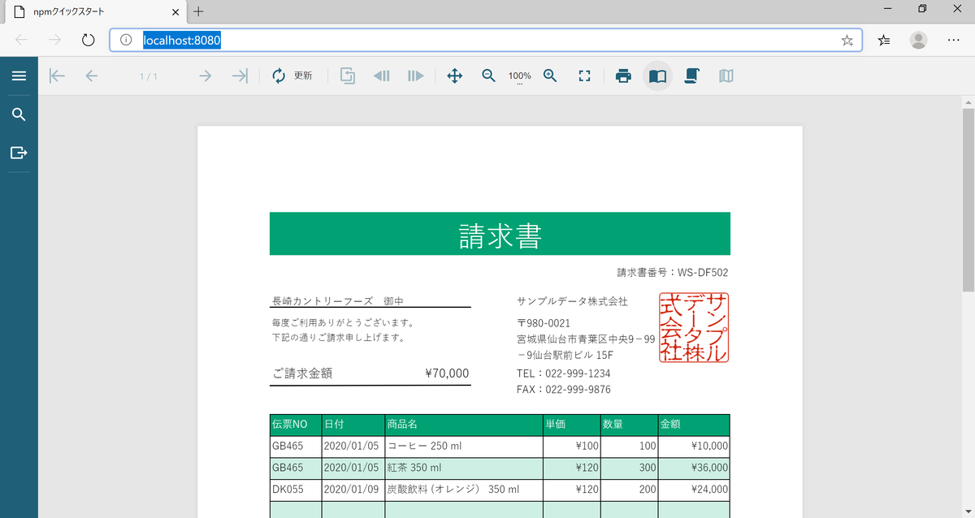Click the 商品名 column header

(x=464, y=425)
